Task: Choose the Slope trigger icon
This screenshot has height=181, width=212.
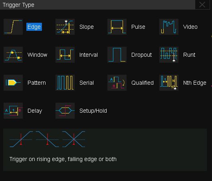Action: pos(65,27)
